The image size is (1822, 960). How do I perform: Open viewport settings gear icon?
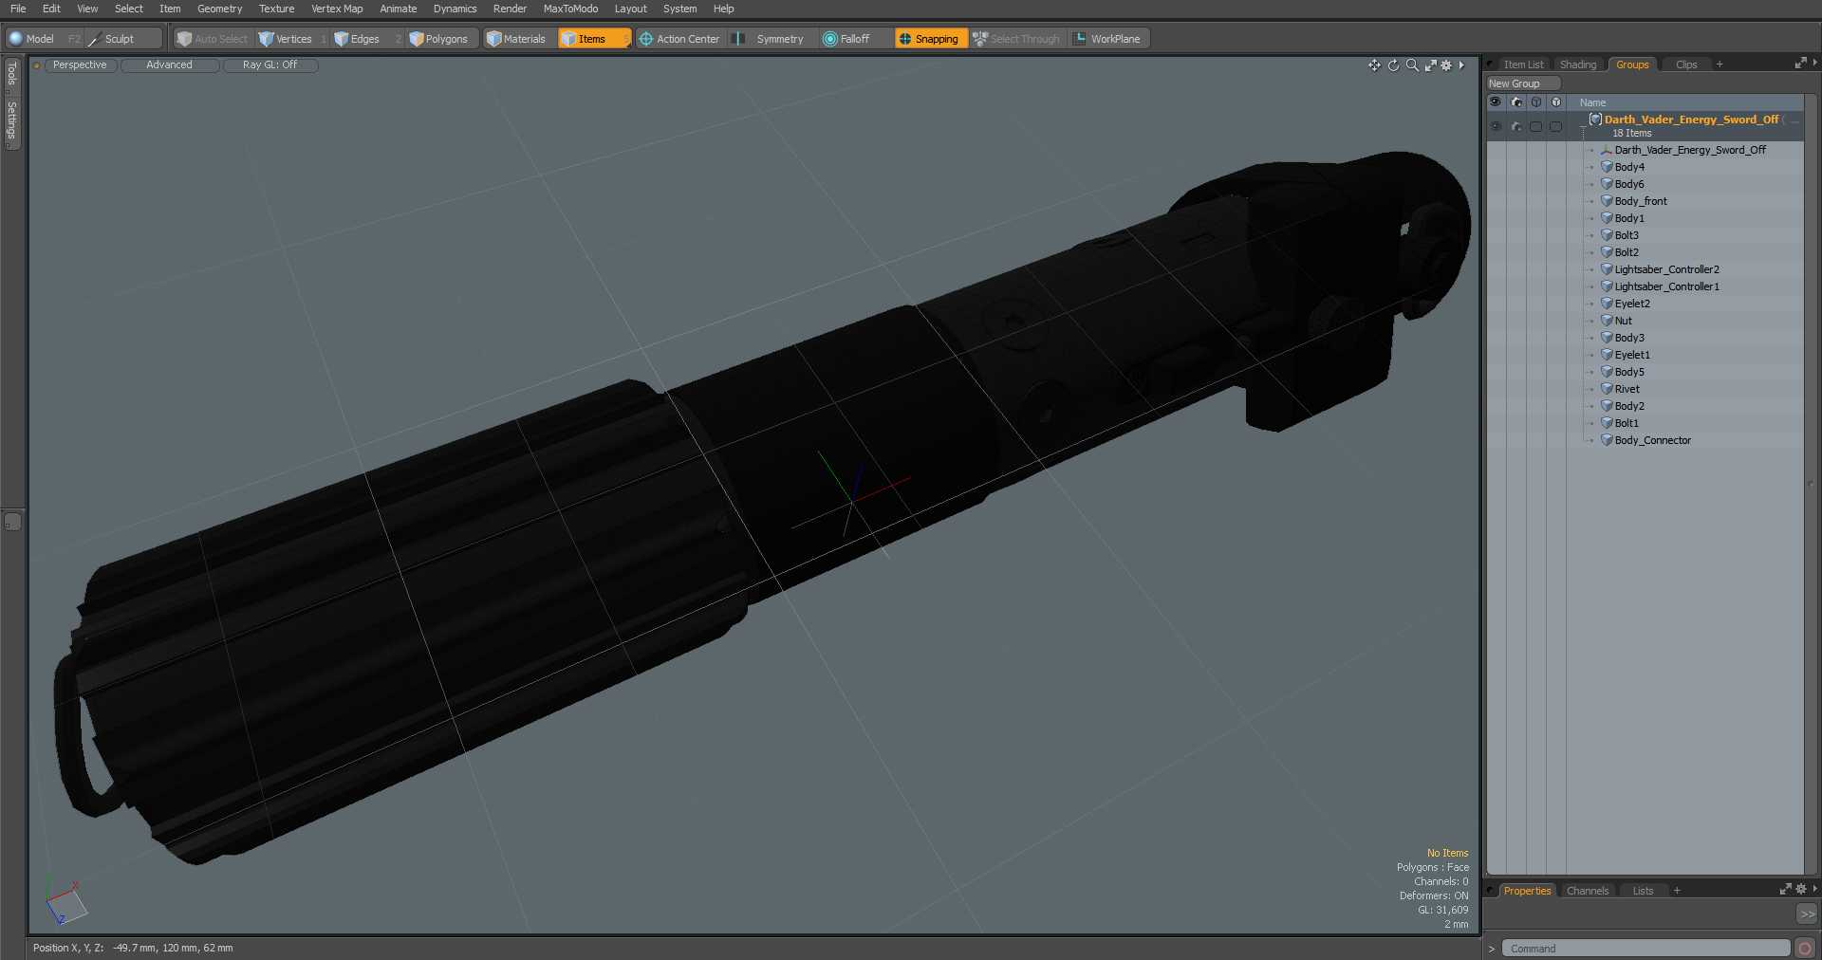(1446, 65)
